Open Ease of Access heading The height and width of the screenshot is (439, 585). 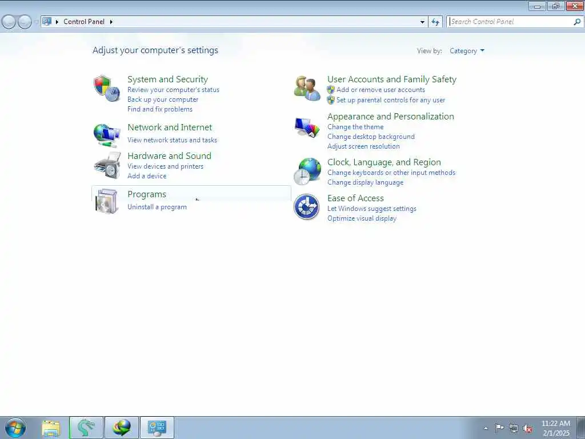point(355,198)
